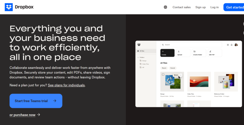Click the Dropbox wordmark text in header

point(24,7)
